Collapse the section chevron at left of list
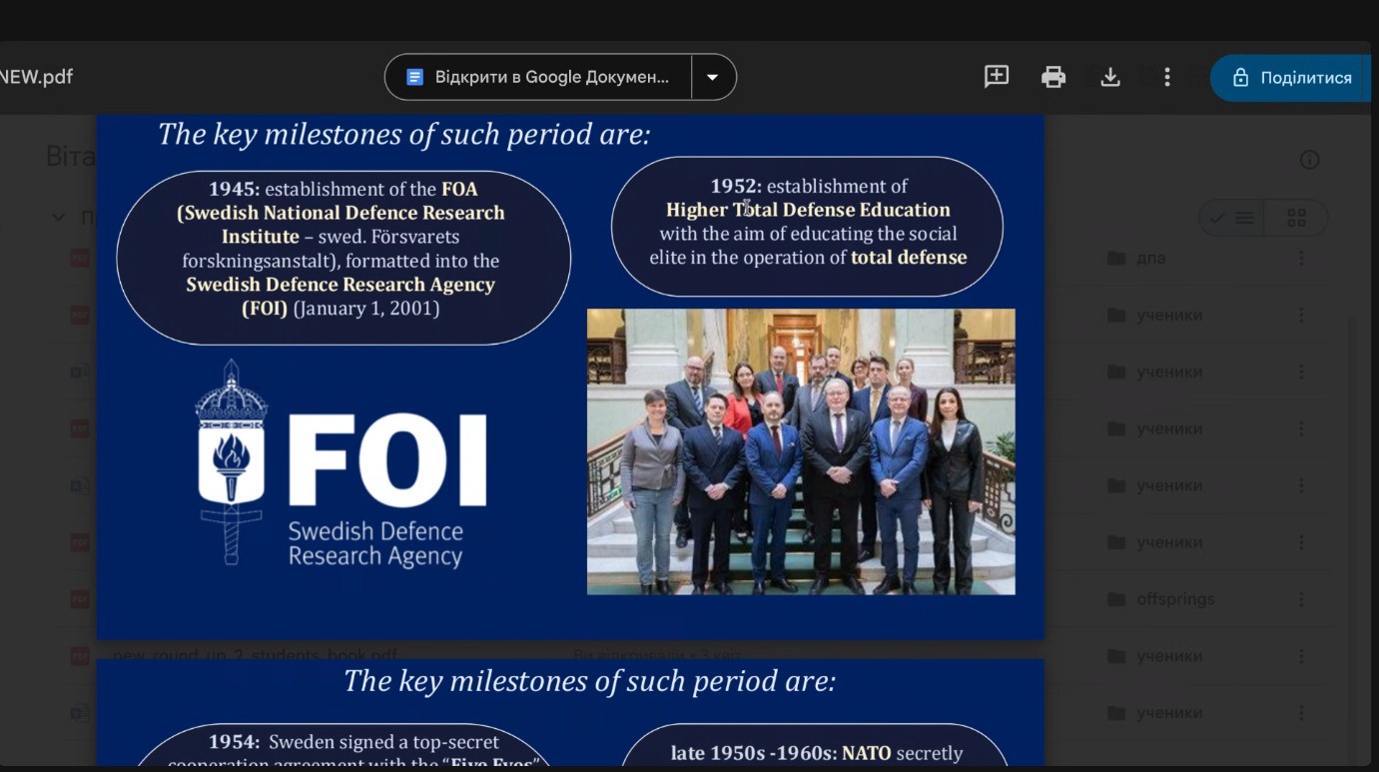This screenshot has width=1379, height=772. 59,218
